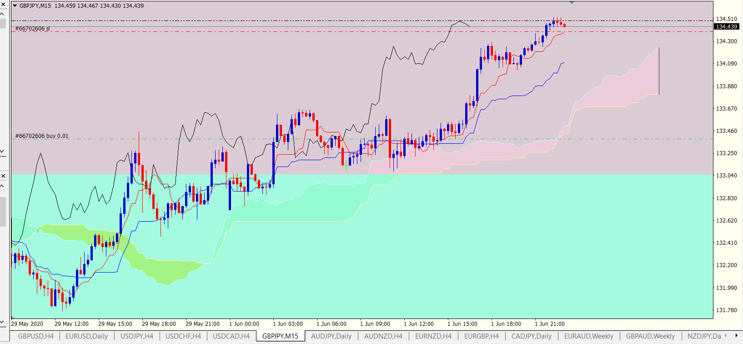This screenshot has width=743, height=344.
Task: Click the upper left panel's scrollbar thumb
Action: pos(3,23)
